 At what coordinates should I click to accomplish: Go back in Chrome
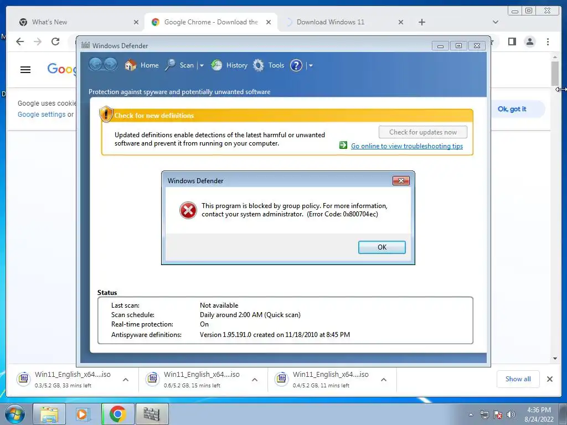[20, 42]
